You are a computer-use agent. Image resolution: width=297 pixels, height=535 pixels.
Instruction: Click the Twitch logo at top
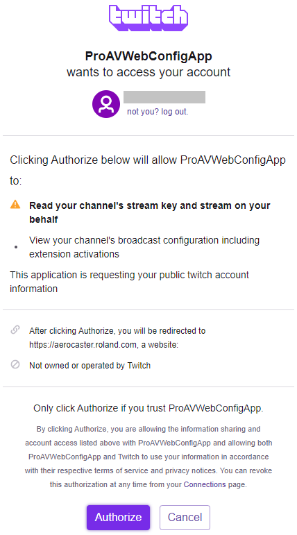[x=148, y=18]
